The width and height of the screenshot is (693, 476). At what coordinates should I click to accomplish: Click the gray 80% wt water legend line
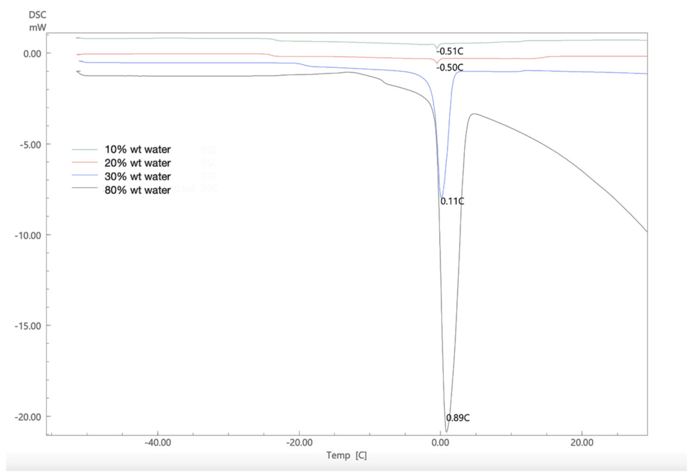85,188
